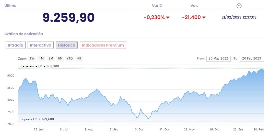
Task: Set chart zoom to 1W
Action: click(x=32, y=58)
